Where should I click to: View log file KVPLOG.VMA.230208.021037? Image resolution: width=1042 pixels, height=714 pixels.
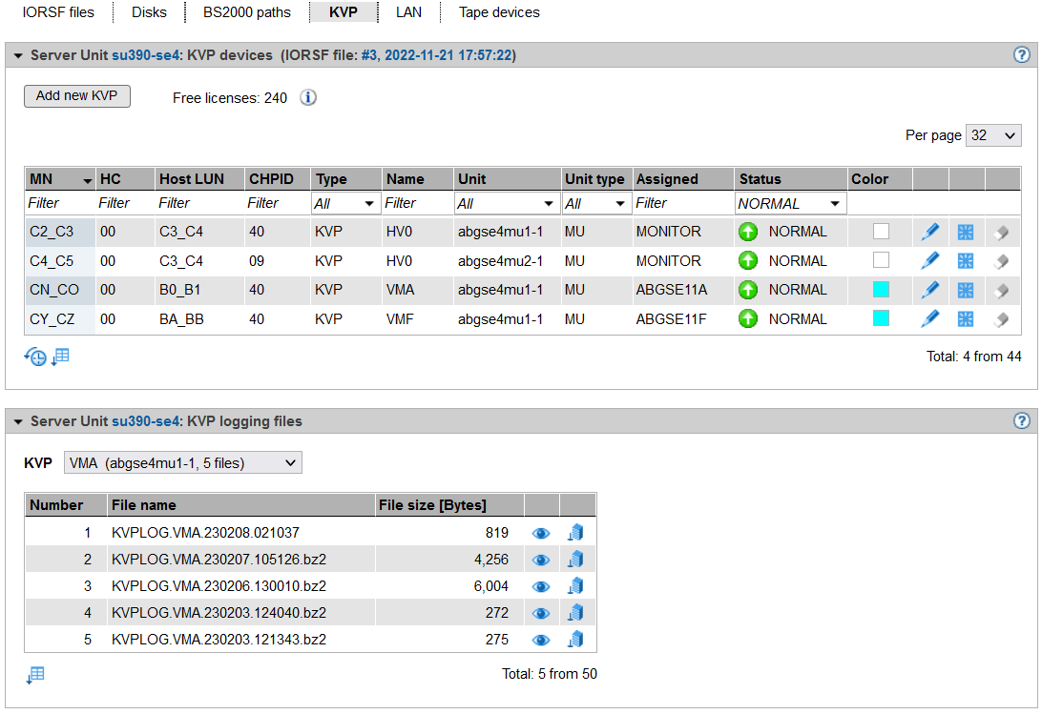(x=541, y=533)
